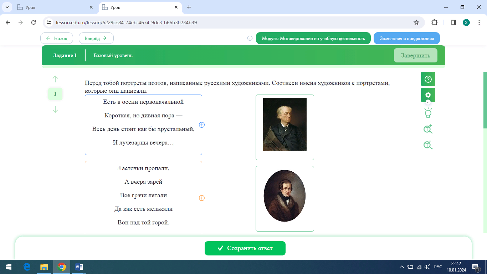Viewport: 487px width, 274px height.
Task: Open the settings gear icon
Action: (x=428, y=95)
